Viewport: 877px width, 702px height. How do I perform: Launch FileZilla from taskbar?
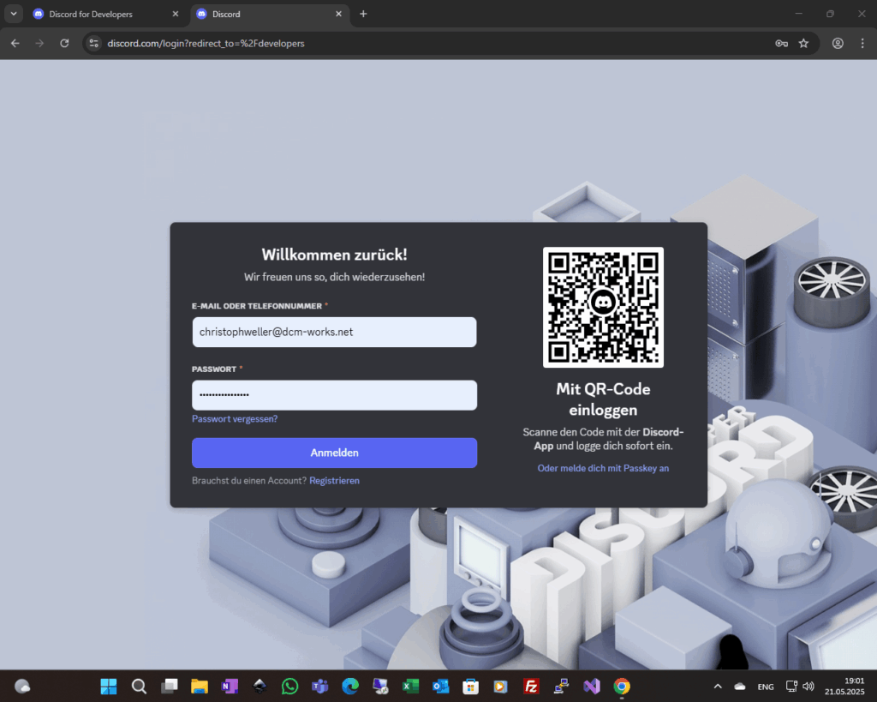(531, 687)
